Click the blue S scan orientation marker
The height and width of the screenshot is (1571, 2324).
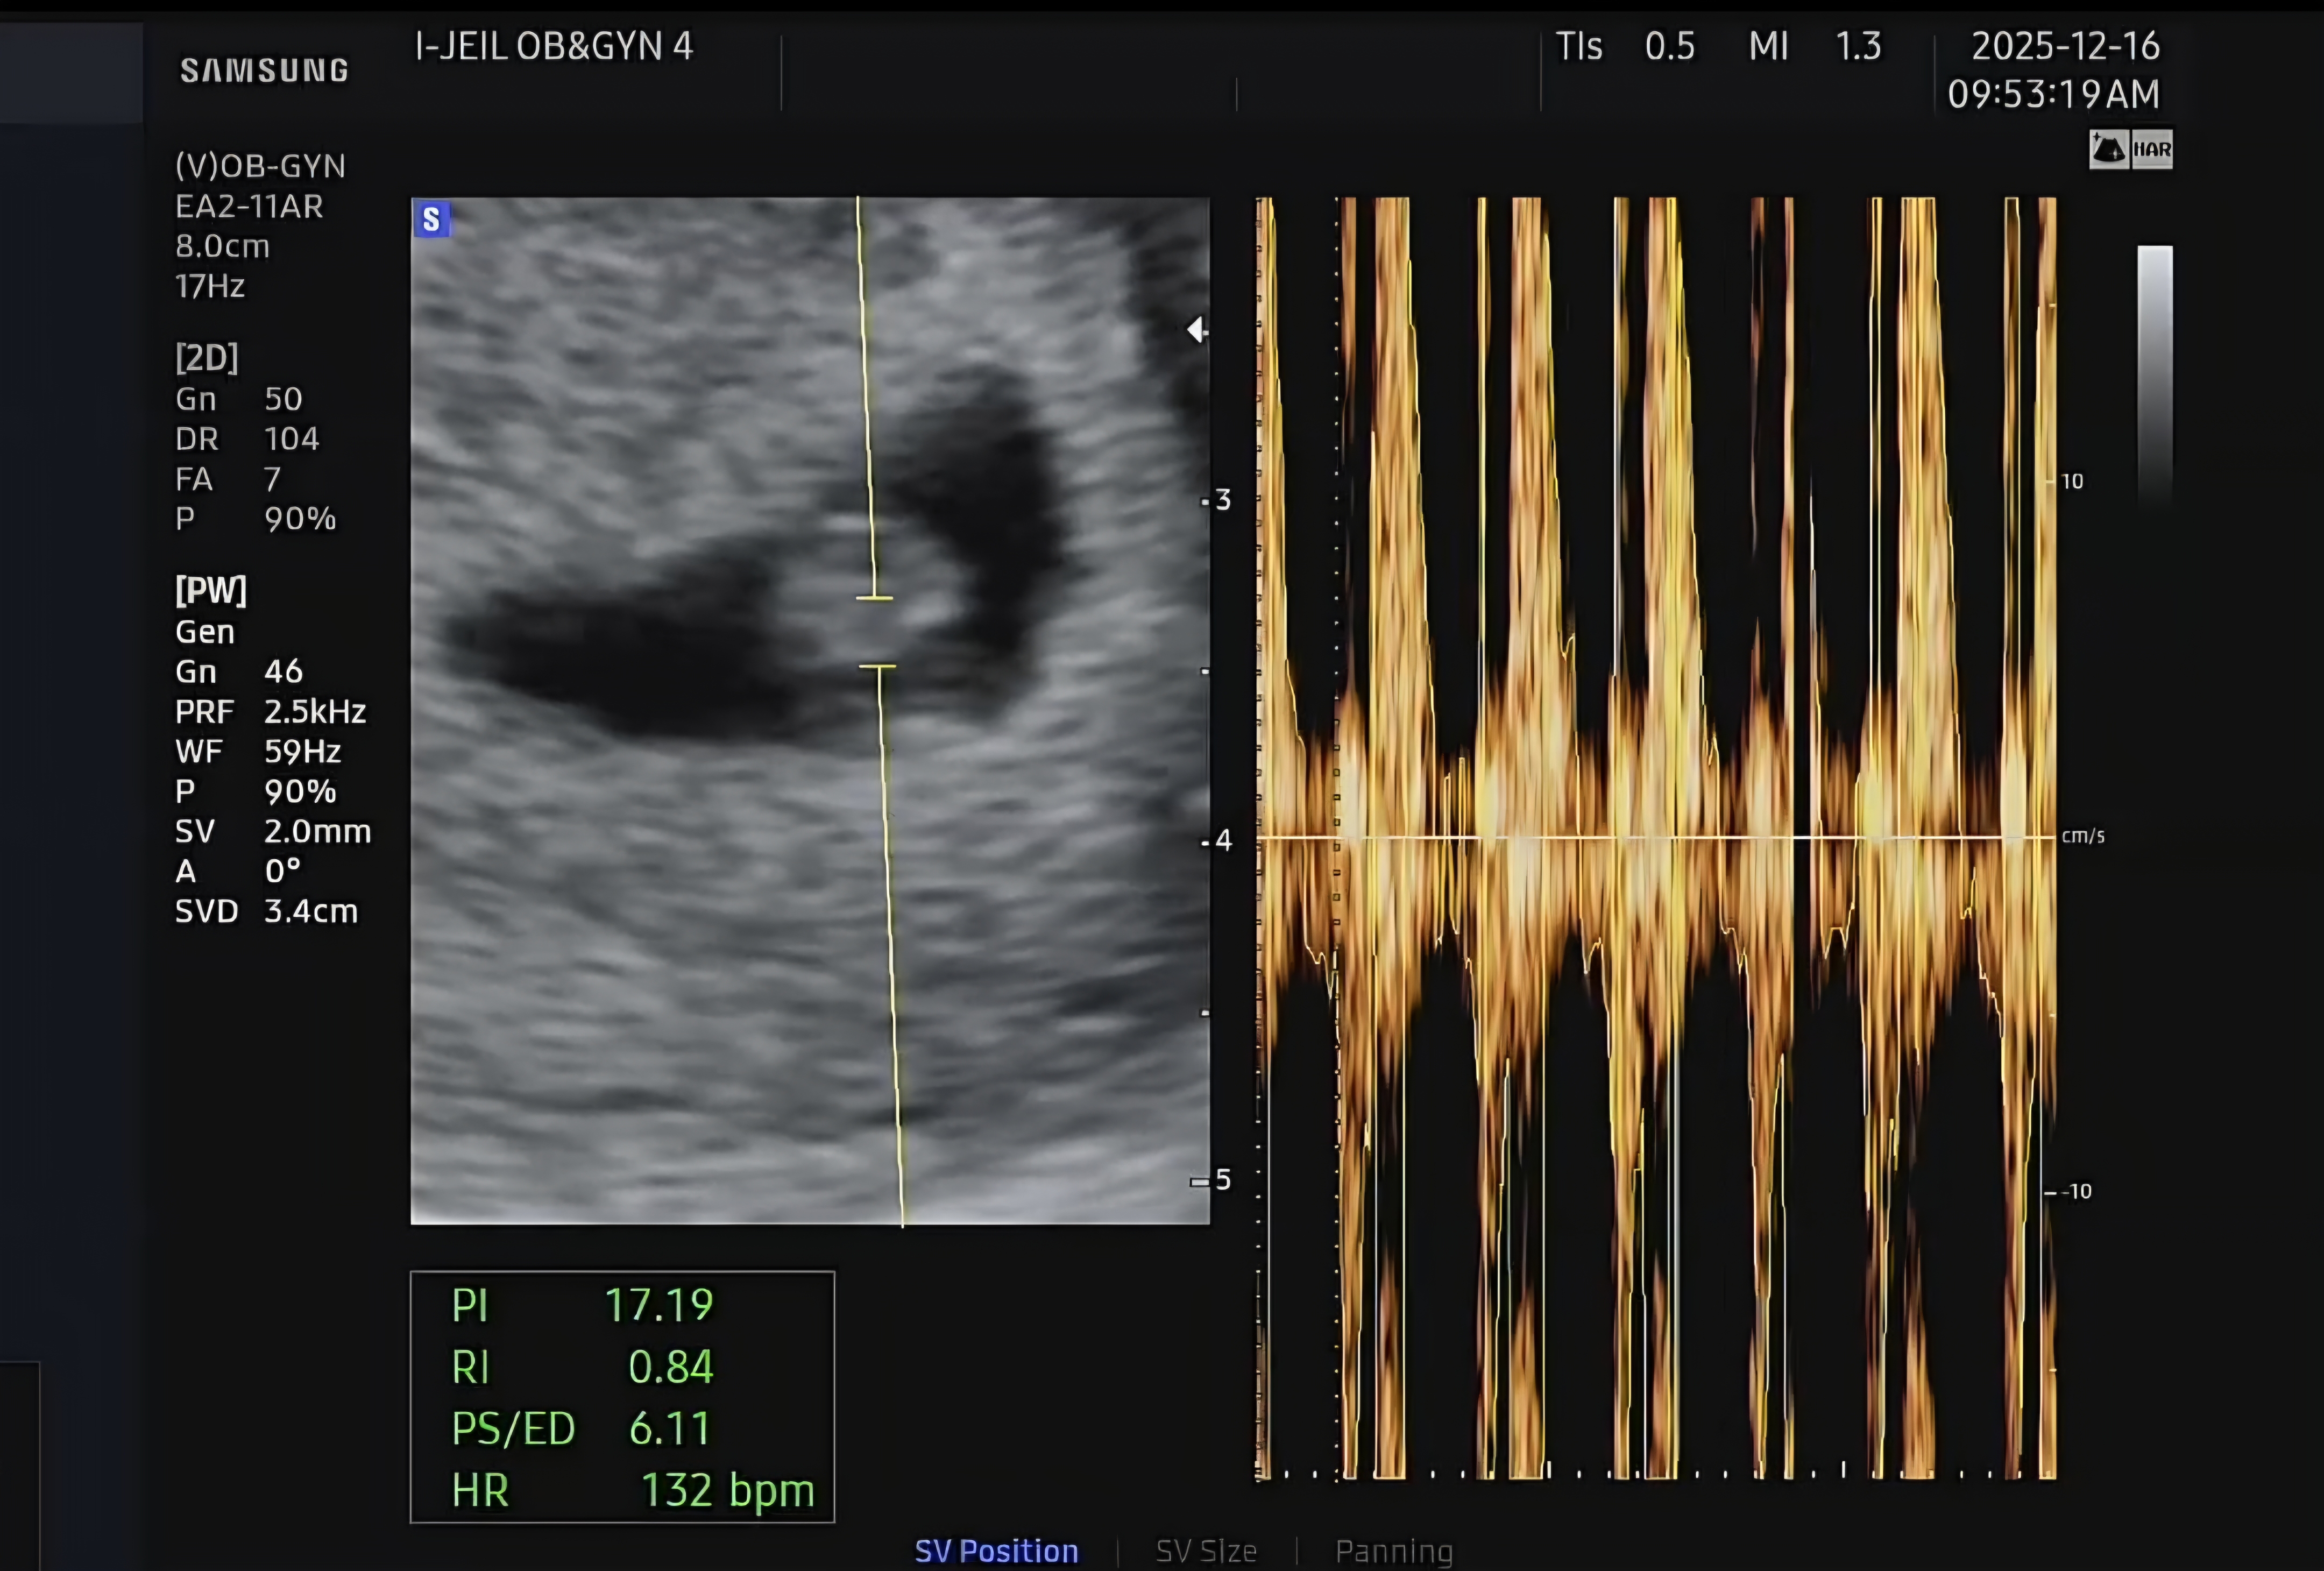pyautogui.click(x=431, y=219)
